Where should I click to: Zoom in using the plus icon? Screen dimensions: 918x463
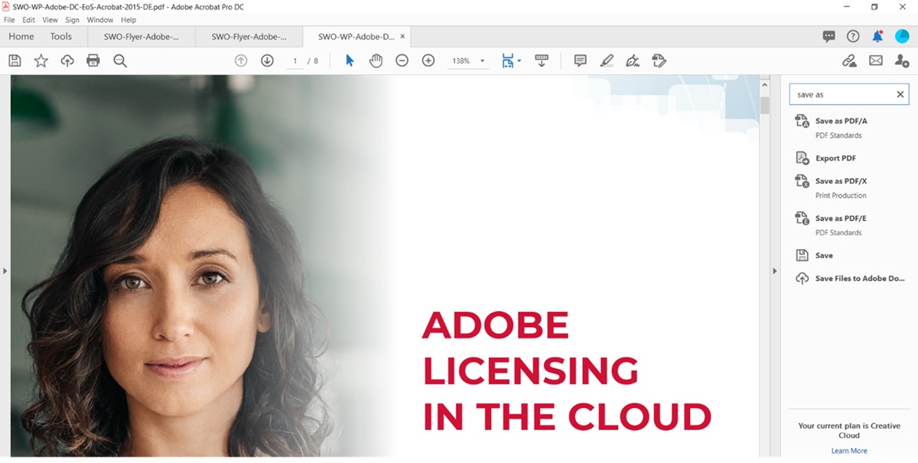coord(428,60)
